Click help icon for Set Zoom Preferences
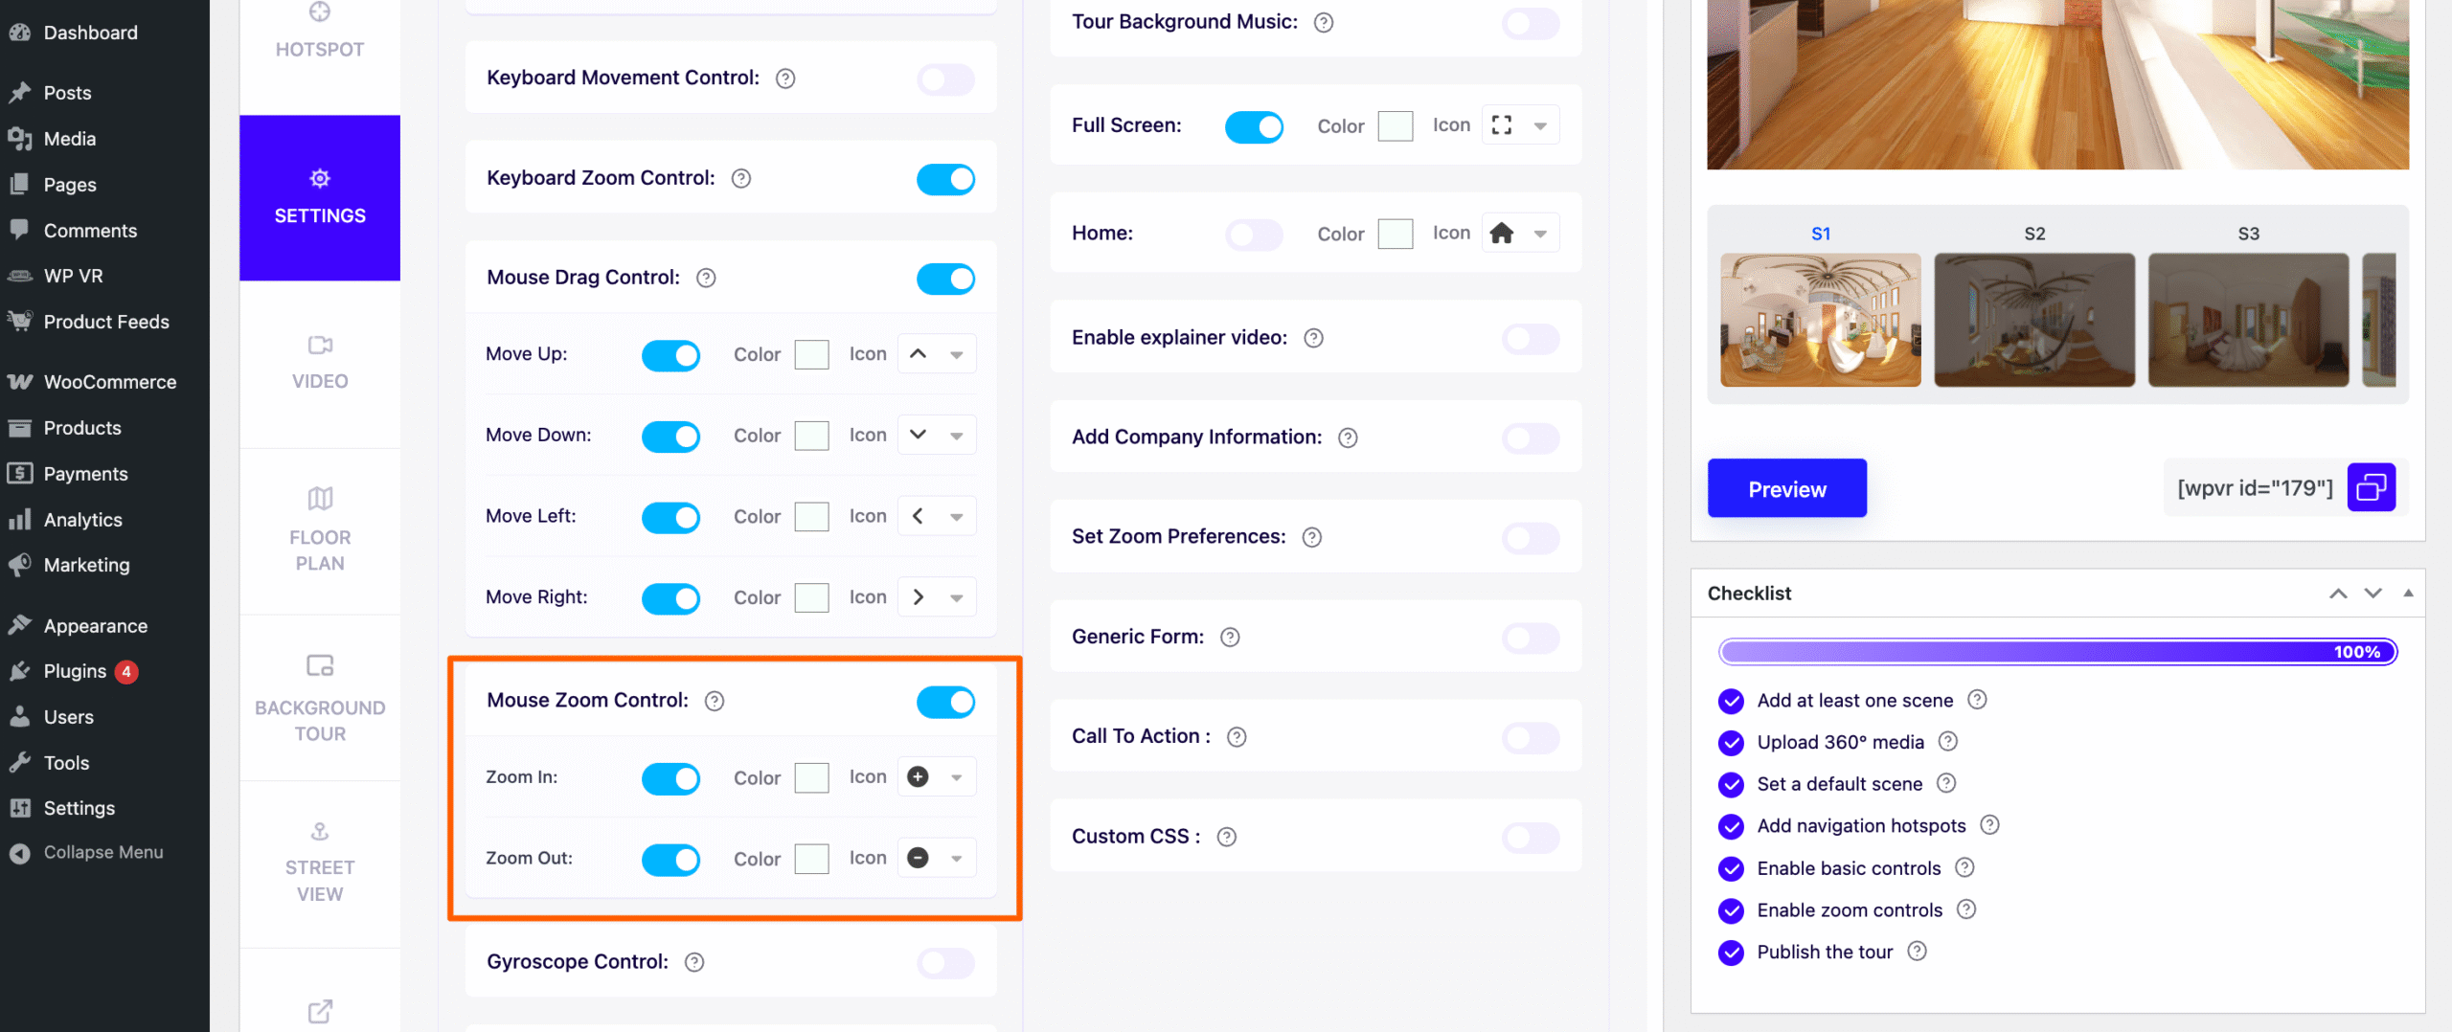This screenshot has height=1032, width=2452. pos(1312,537)
